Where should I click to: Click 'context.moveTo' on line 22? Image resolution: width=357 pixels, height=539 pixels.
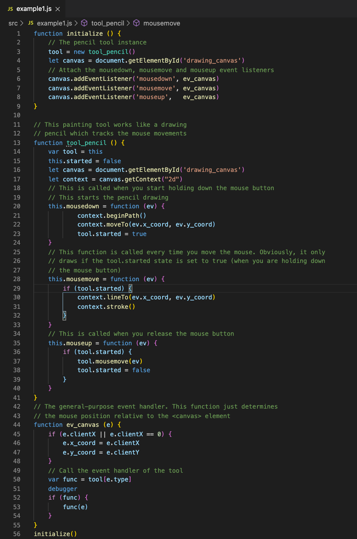pos(103,224)
